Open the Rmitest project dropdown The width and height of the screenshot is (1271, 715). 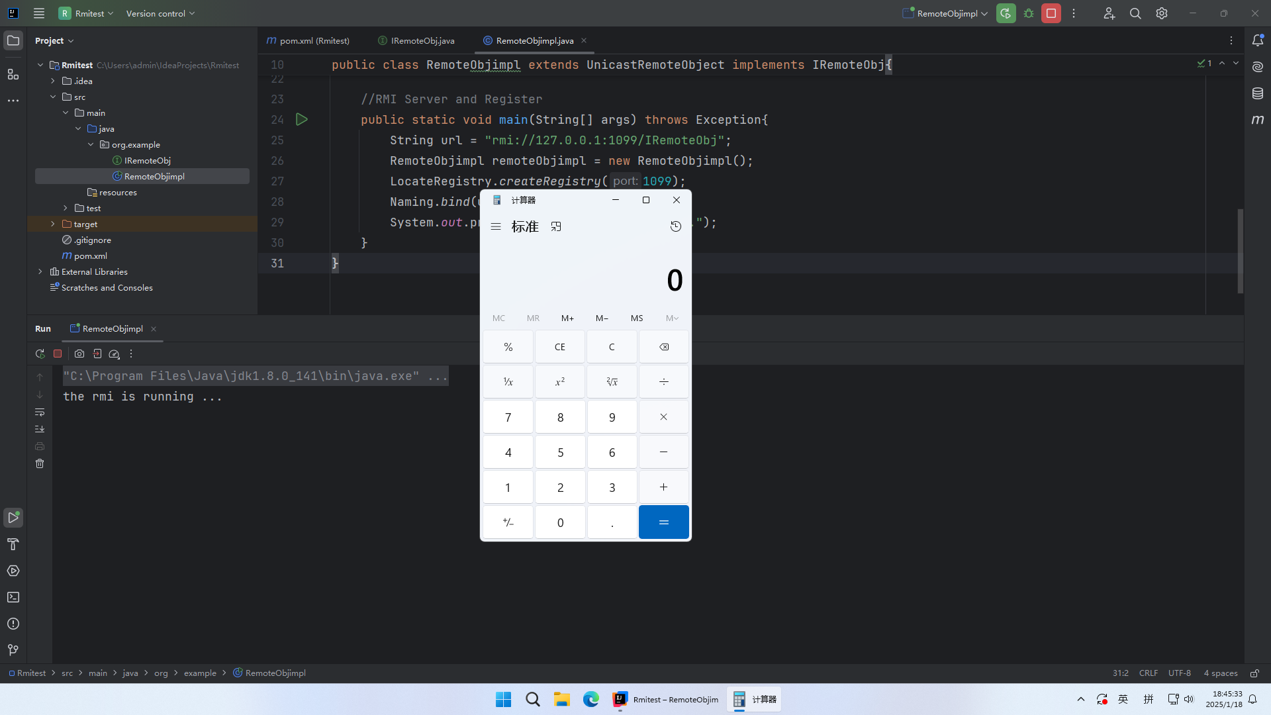pos(87,13)
